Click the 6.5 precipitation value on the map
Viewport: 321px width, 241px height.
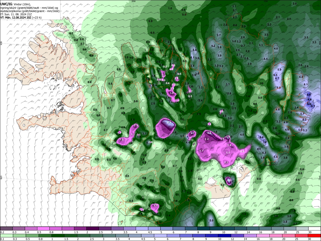tap(275, 75)
